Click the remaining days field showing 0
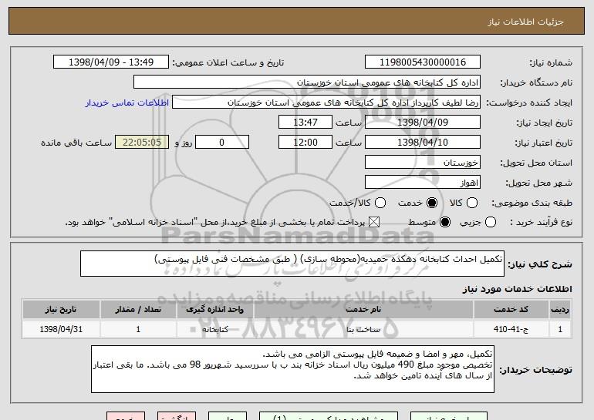Screen dimensions: 594x420 [x=222, y=143]
